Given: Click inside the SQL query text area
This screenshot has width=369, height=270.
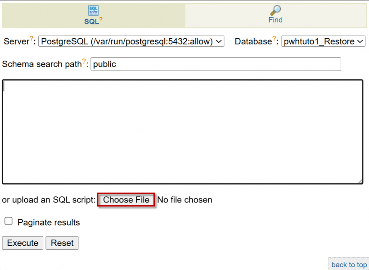Looking at the screenshot, I should point(182,132).
